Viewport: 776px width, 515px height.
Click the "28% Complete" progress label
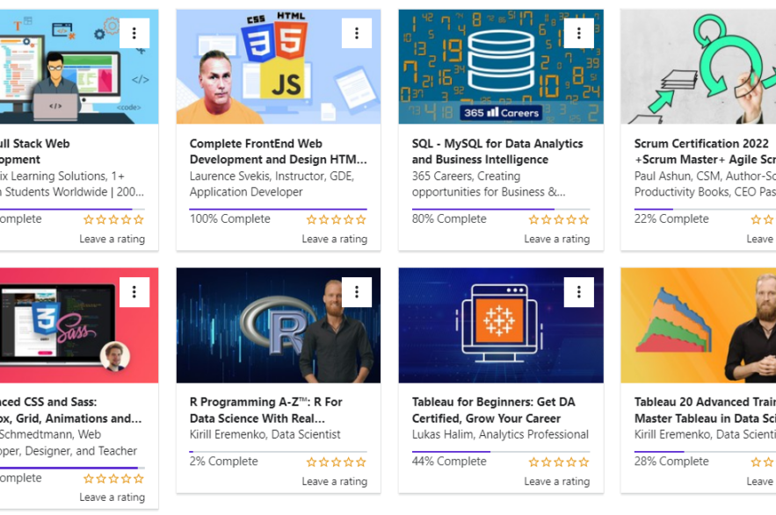671,461
